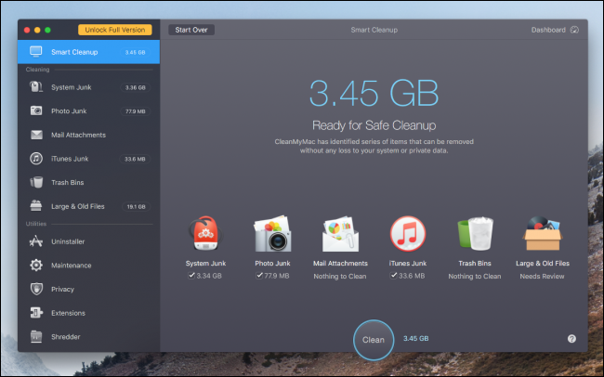Screen dimensions: 604x377
Task: Click the 33.6 MB badge in sidebar
Action: 135,159
